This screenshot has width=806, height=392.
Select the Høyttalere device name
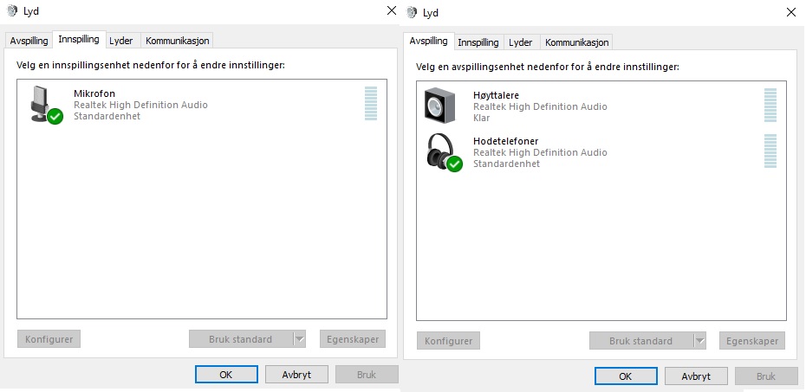[496, 95]
